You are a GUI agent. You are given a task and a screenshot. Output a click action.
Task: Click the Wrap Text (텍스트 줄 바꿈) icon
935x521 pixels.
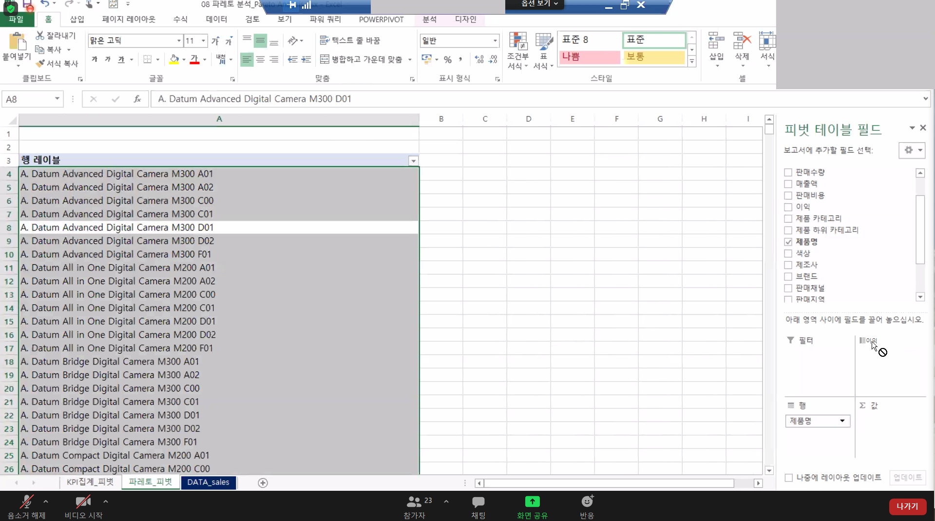pos(324,40)
